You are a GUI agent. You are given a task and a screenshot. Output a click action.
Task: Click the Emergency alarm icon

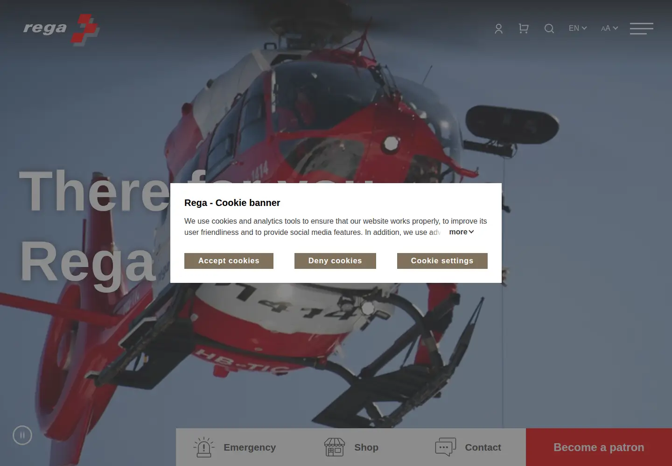[204, 447]
